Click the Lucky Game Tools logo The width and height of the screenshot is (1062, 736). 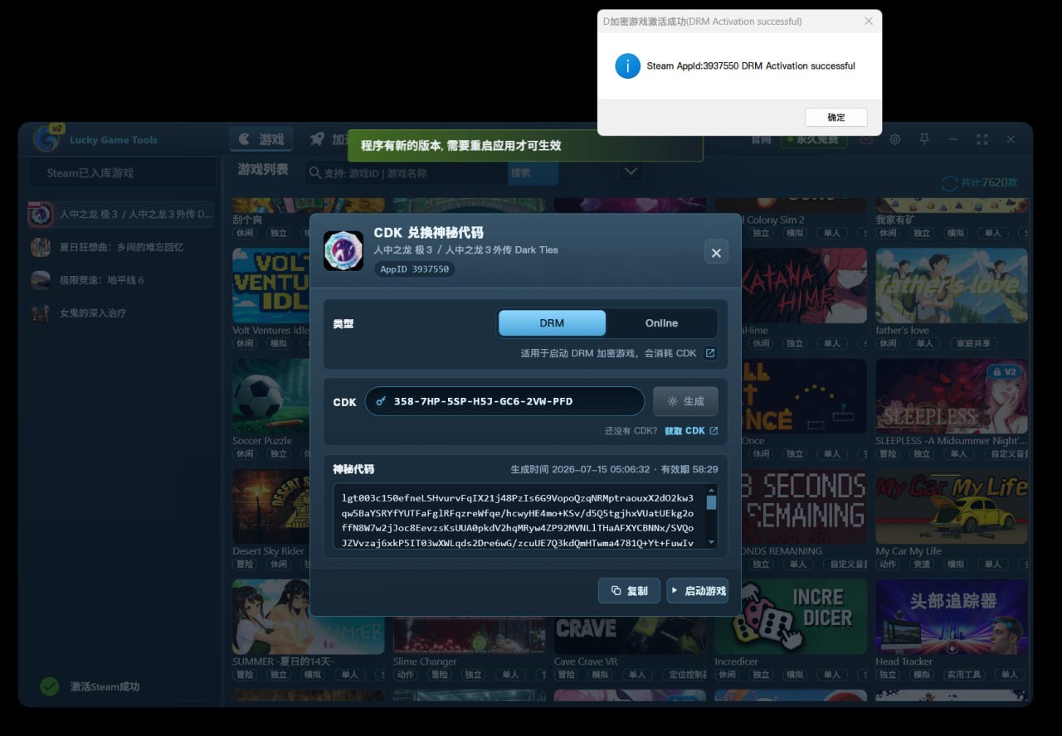(46, 138)
